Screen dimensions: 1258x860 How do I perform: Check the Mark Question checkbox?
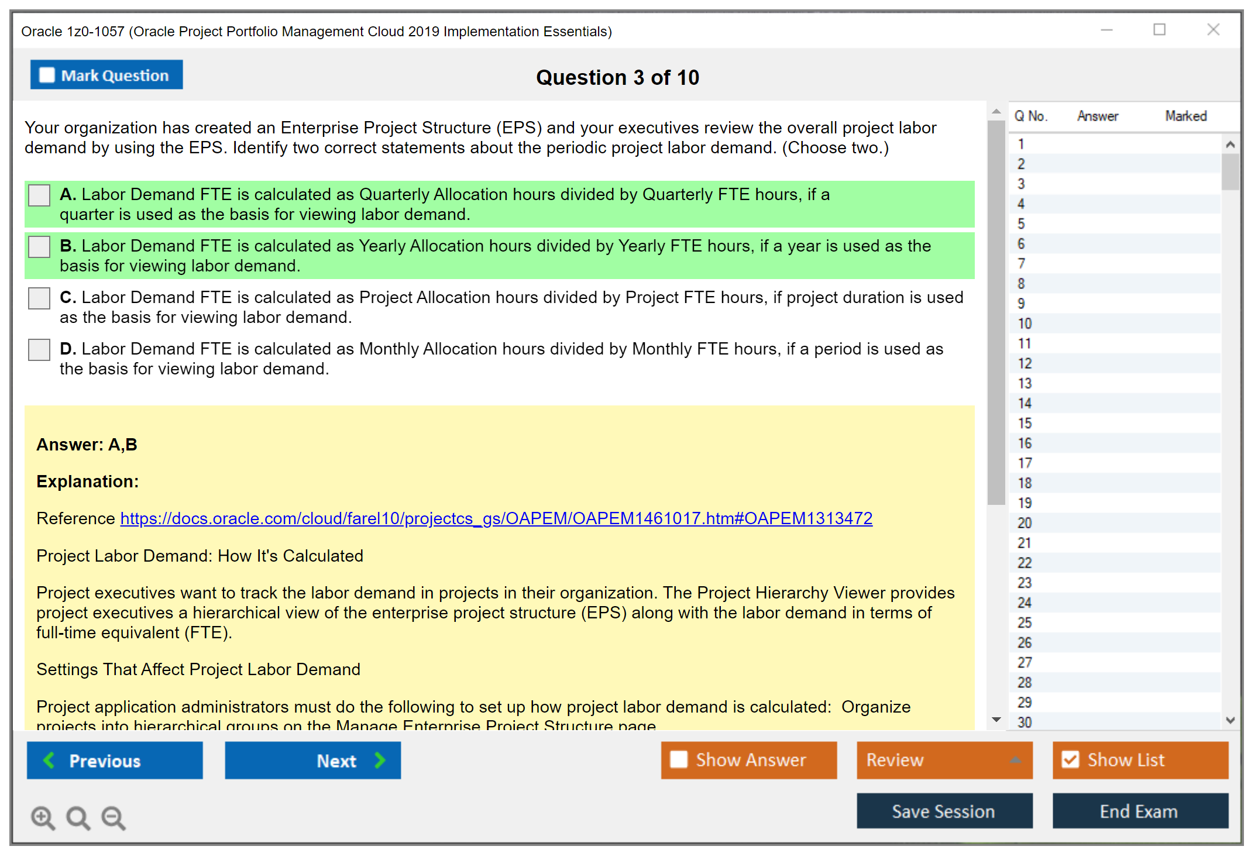pos(46,74)
